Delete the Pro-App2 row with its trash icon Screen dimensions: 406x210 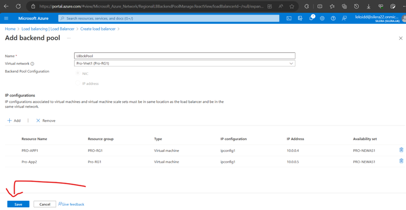click(401, 161)
